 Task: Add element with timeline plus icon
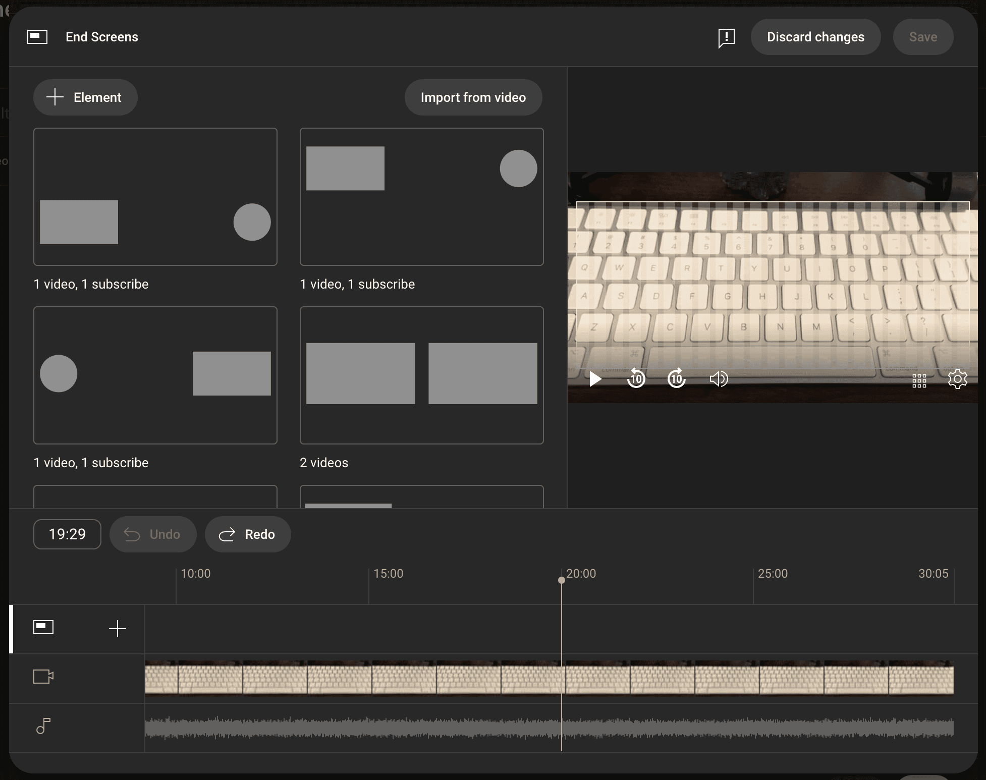pos(118,629)
